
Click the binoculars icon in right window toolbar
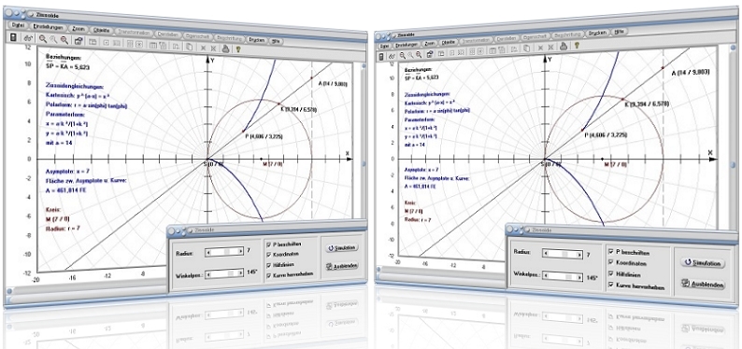tap(392, 56)
